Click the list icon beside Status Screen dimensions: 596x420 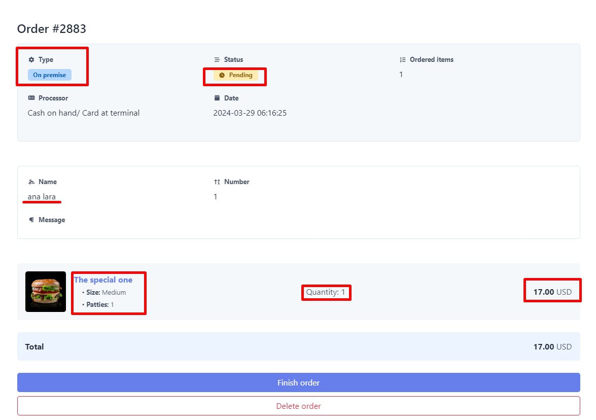pos(217,60)
